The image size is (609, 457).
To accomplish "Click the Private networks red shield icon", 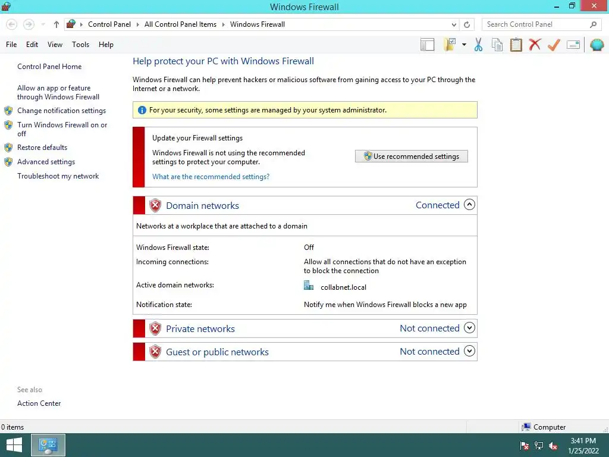I will [x=155, y=328].
